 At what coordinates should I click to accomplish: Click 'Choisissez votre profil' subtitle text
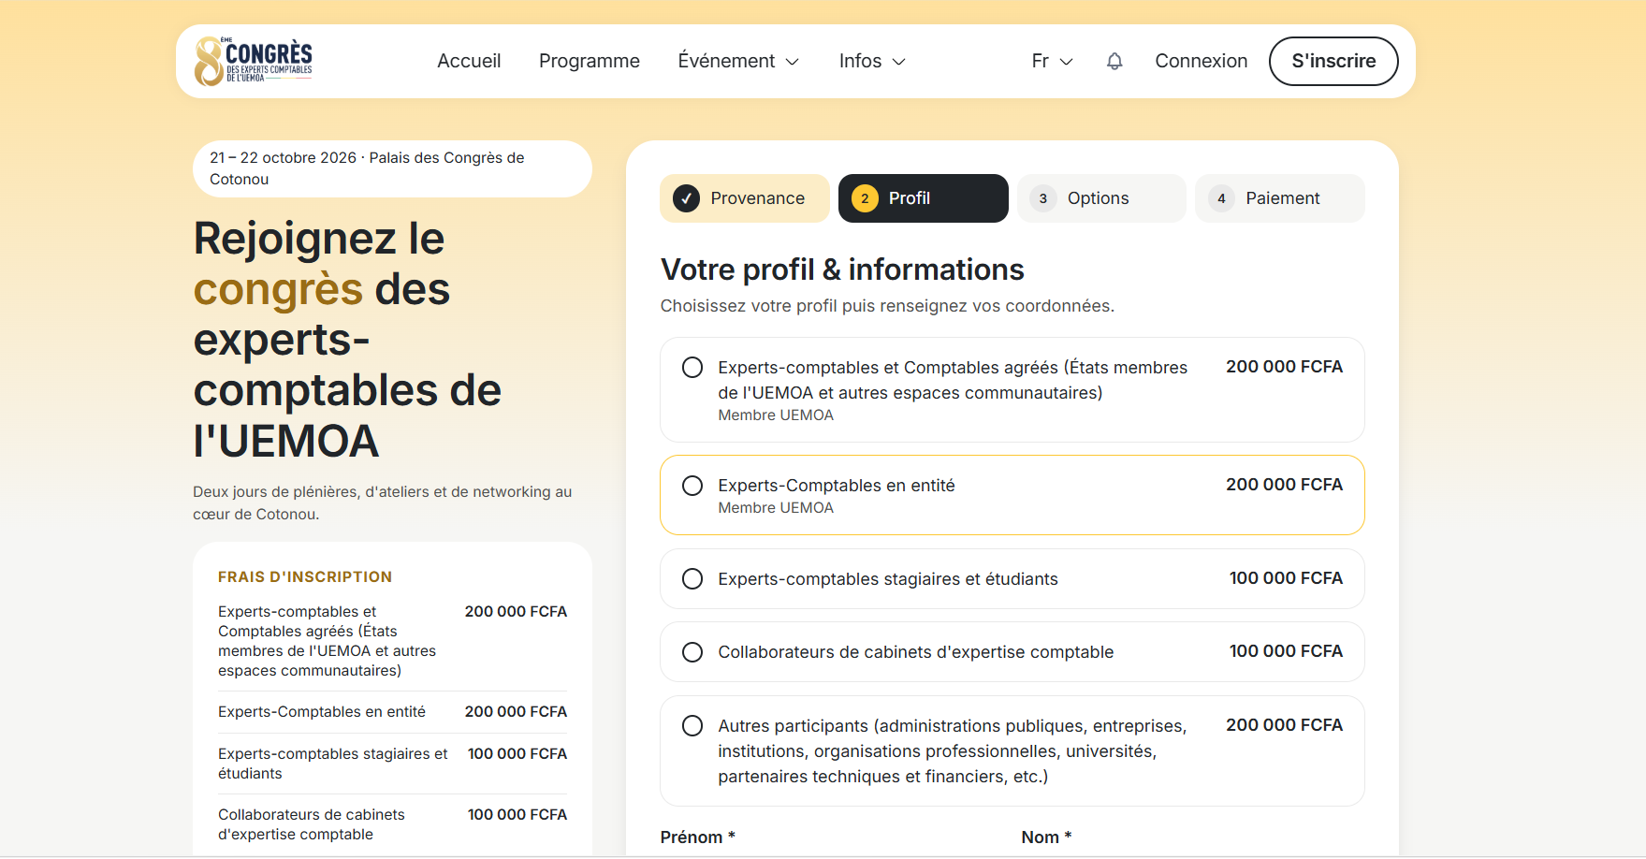pyautogui.click(x=887, y=306)
